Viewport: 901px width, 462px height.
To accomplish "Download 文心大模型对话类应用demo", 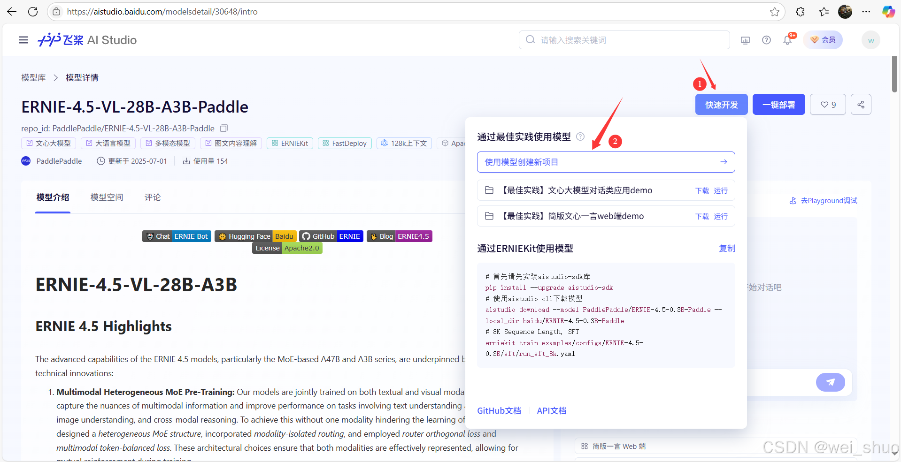I will click(x=702, y=190).
